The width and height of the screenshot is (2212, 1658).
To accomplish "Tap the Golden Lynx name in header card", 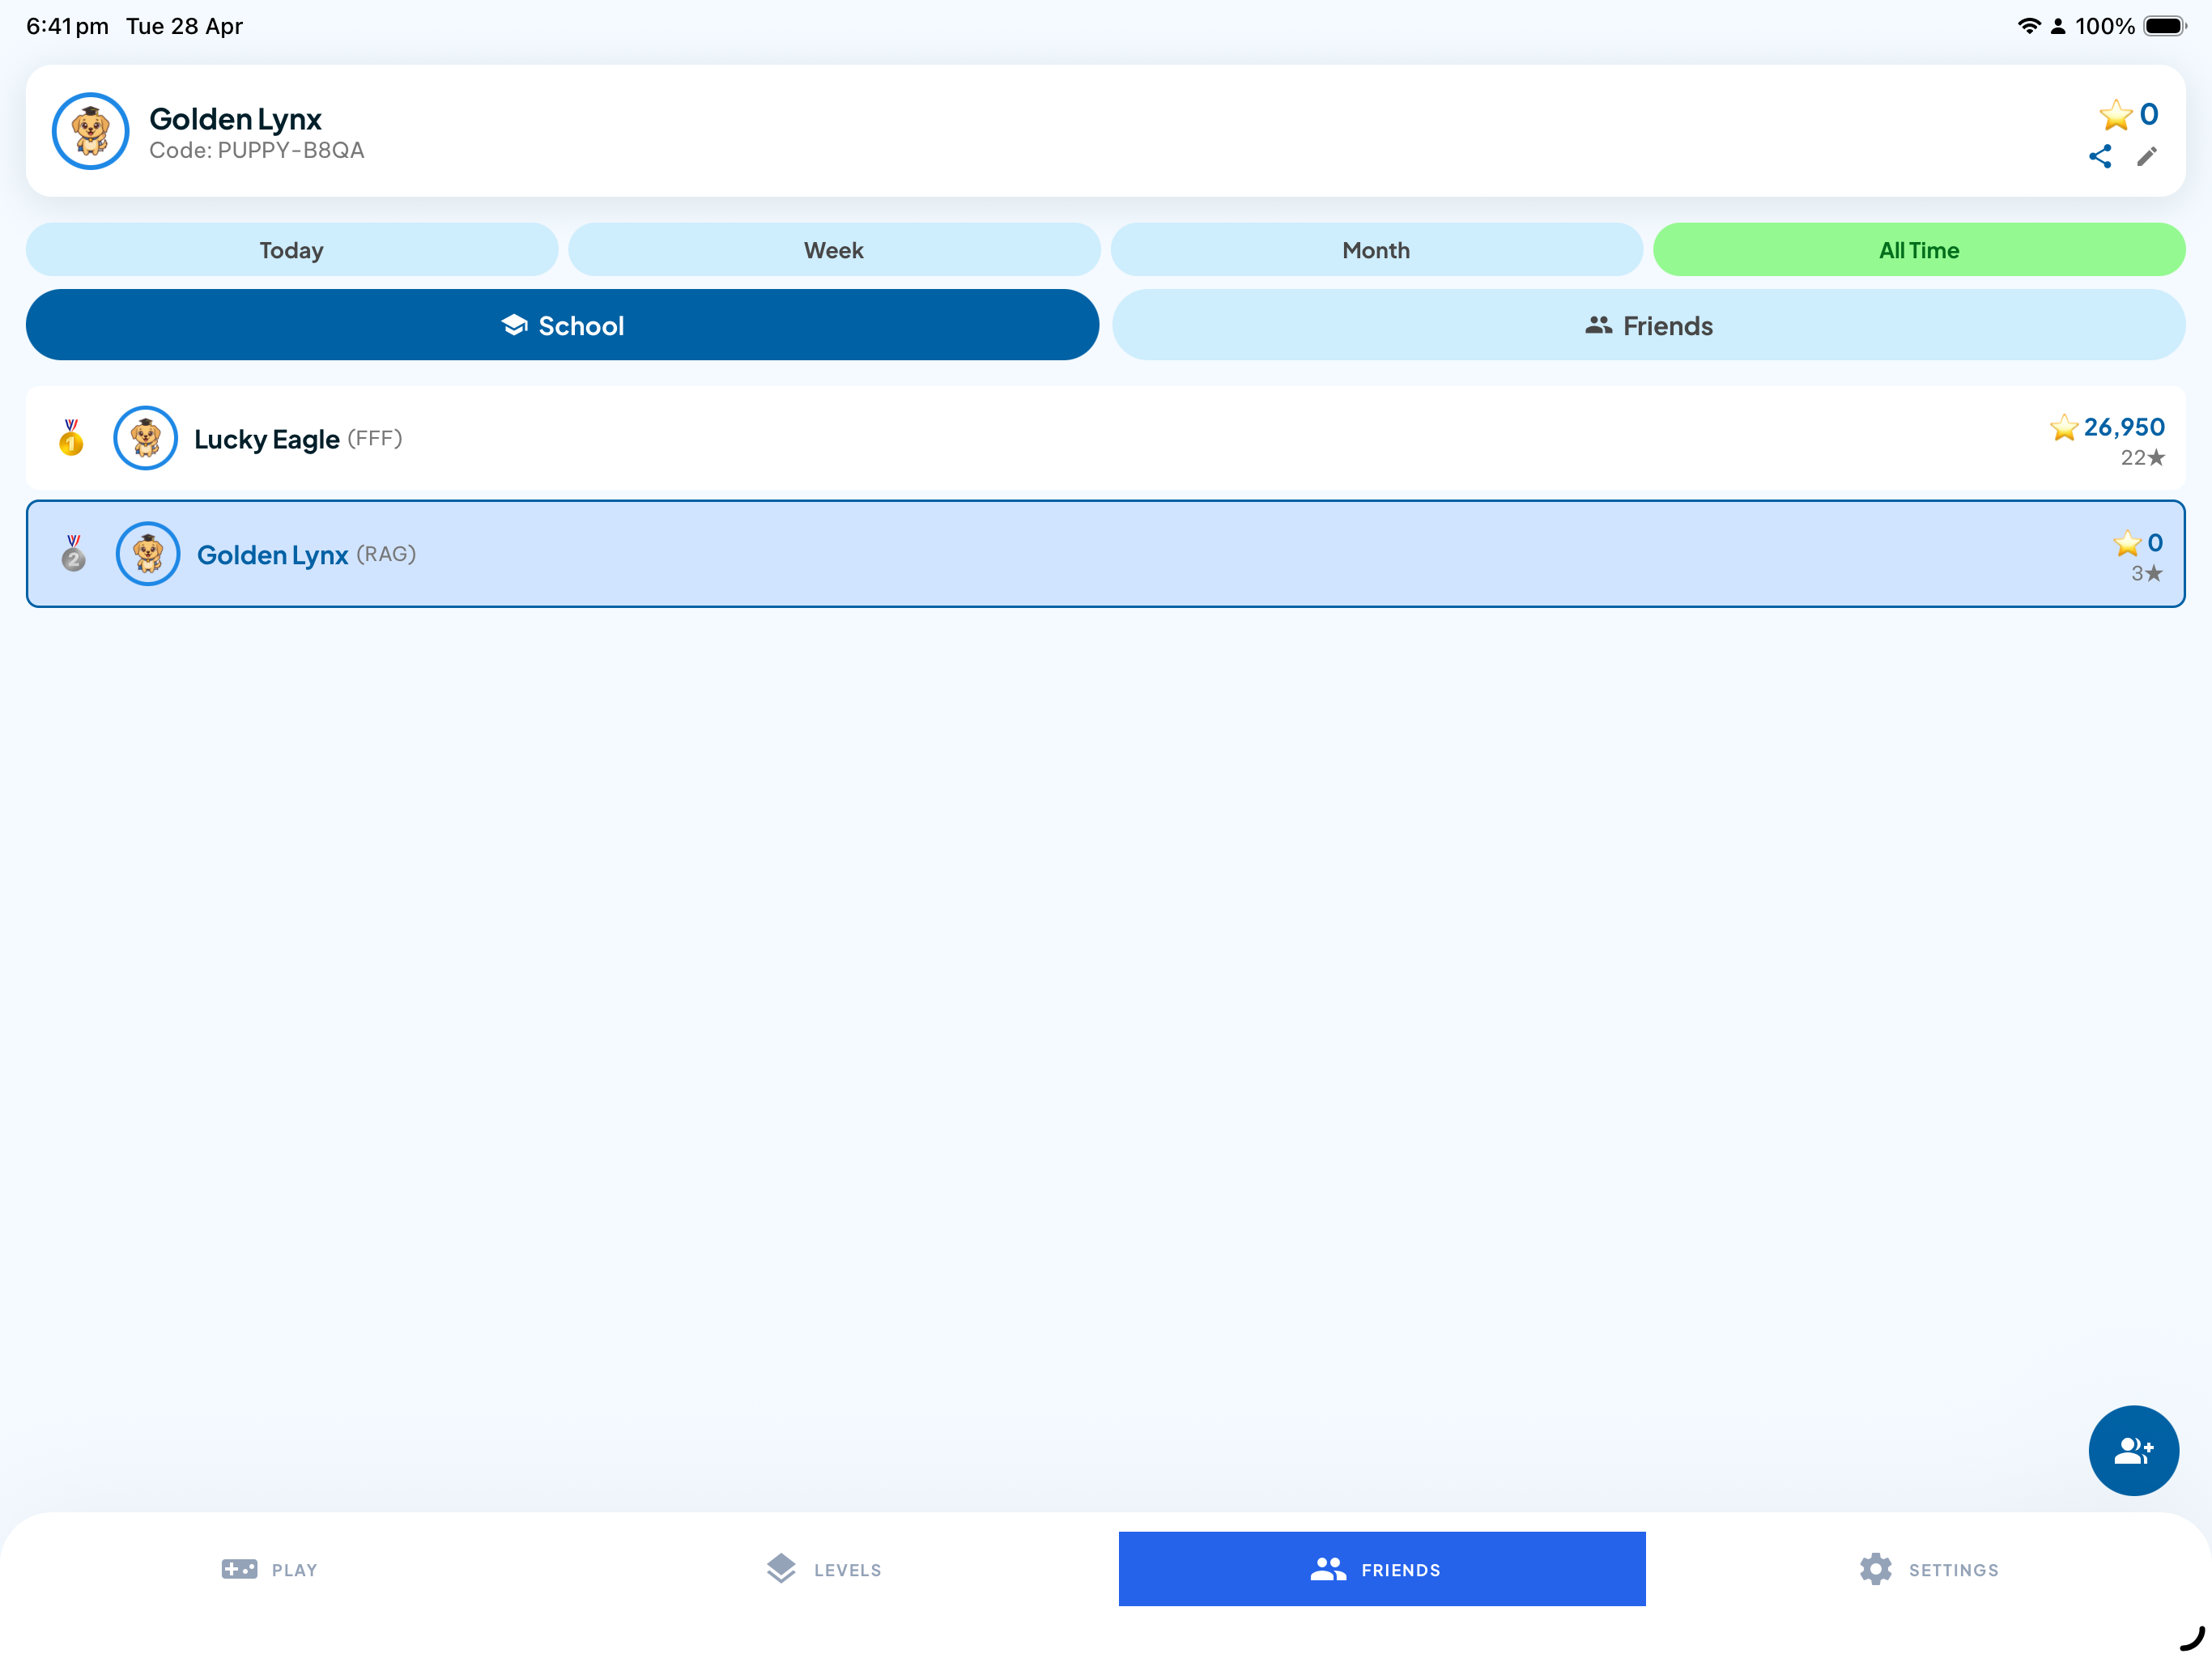I will coord(235,119).
